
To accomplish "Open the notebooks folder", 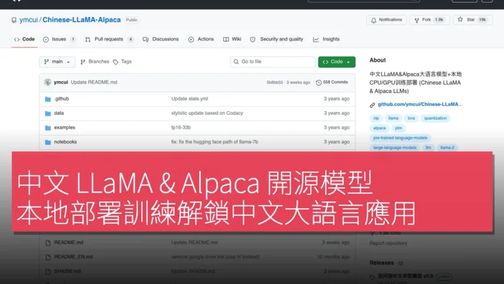I will click(x=66, y=141).
